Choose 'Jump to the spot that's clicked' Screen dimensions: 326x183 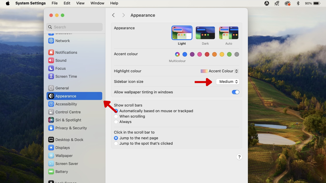116,143
